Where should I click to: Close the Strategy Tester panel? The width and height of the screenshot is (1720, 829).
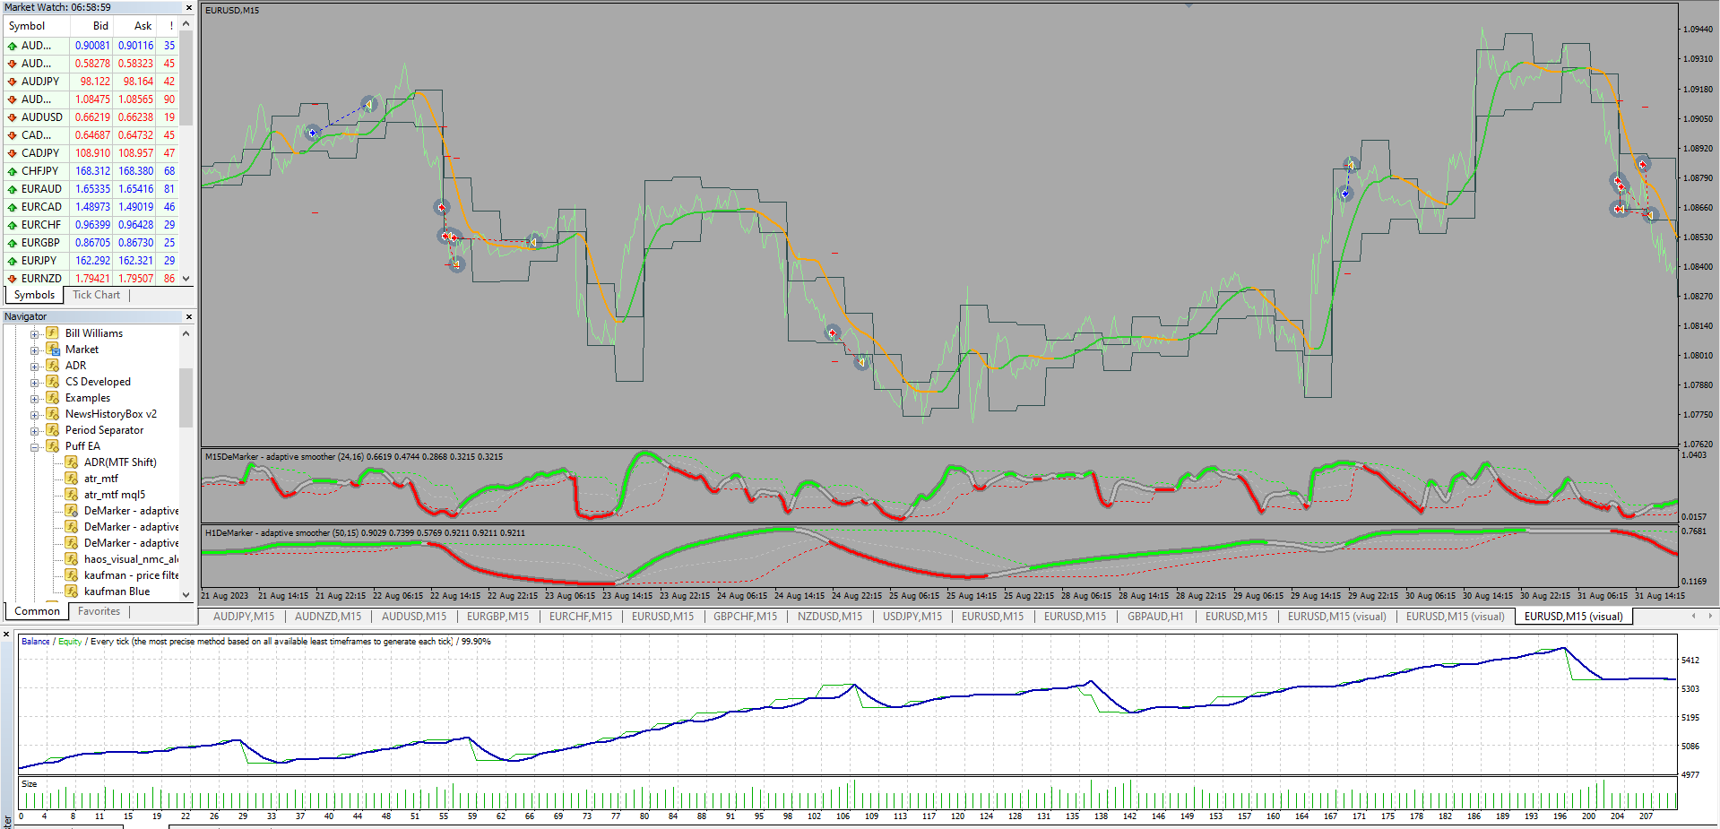[x=6, y=635]
